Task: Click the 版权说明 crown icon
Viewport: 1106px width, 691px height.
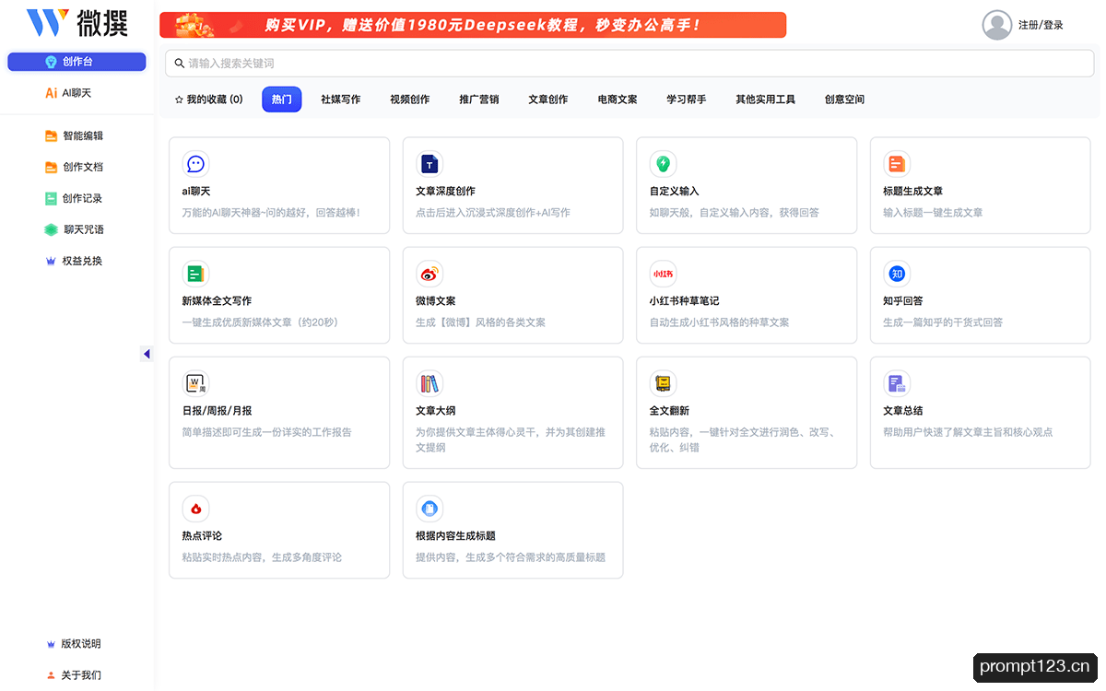Action: tap(52, 644)
